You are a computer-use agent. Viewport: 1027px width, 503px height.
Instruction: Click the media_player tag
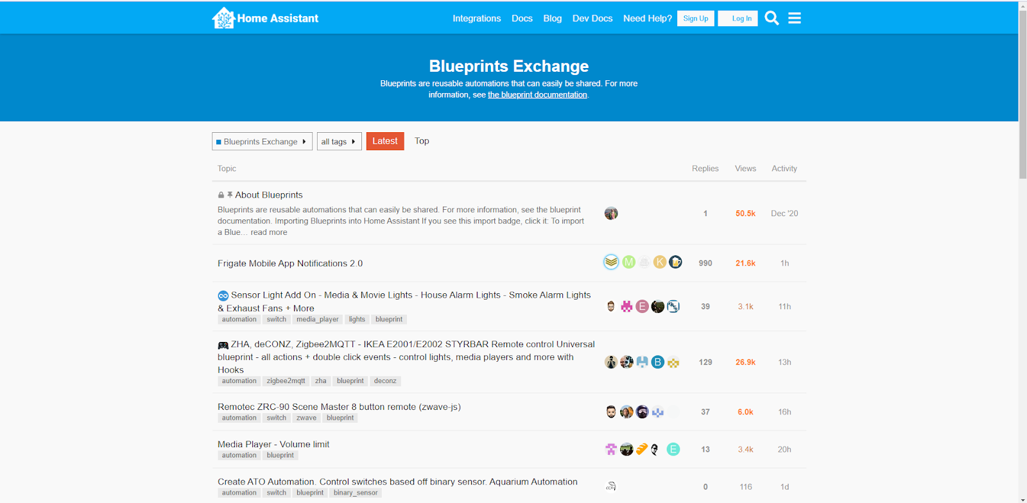coord(317,320)
